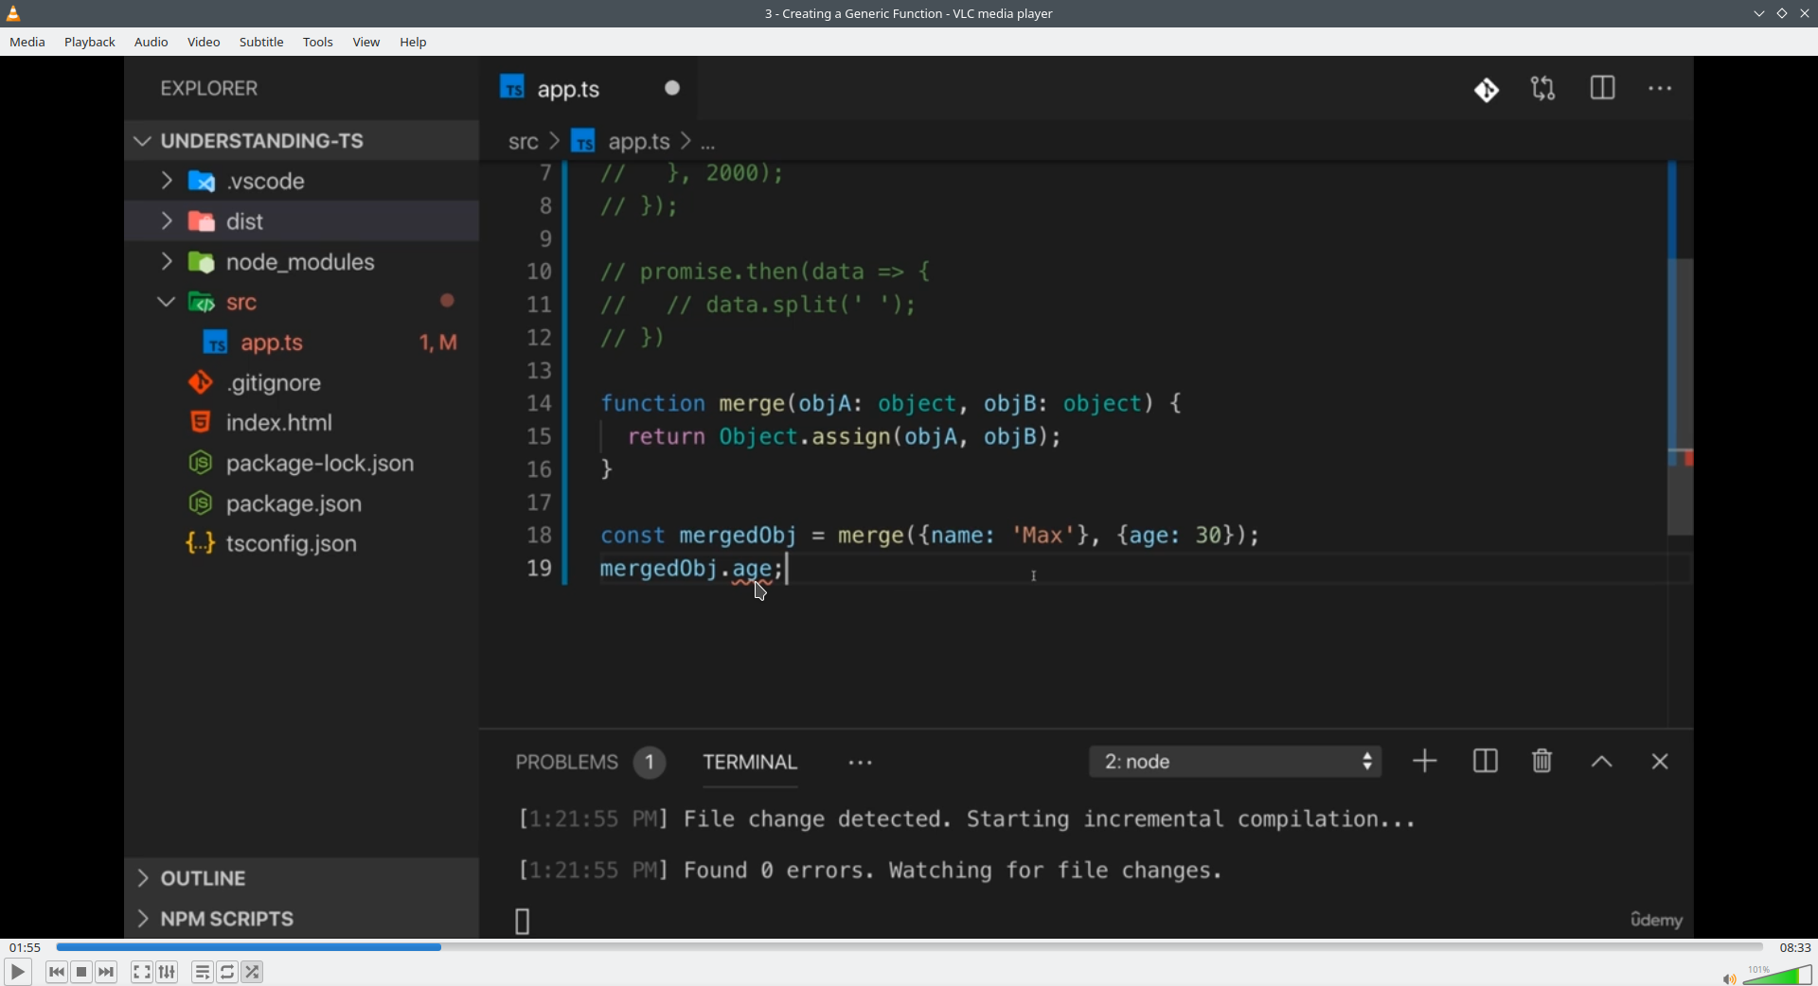The width and height of the screenshot is (1818, 986).
Task: Open the '2: node' terminal dropdown
Action: [1236, 763]
